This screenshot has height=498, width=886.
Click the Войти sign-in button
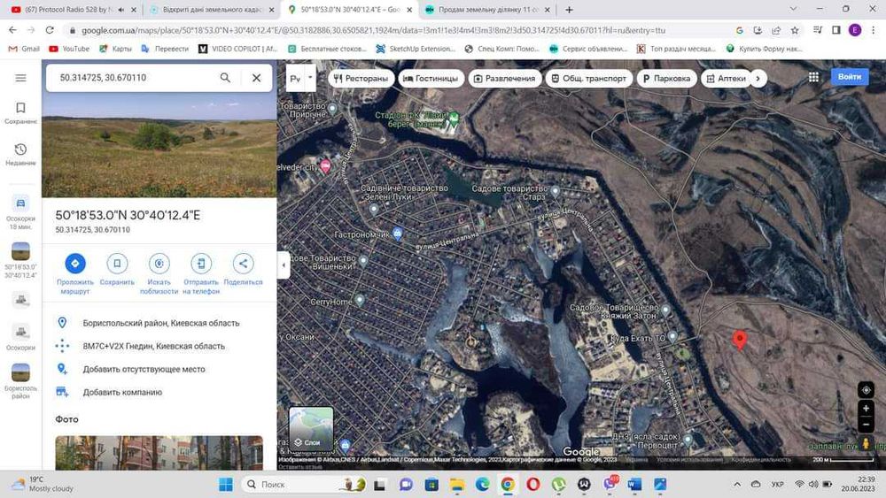tap(850, 77)
